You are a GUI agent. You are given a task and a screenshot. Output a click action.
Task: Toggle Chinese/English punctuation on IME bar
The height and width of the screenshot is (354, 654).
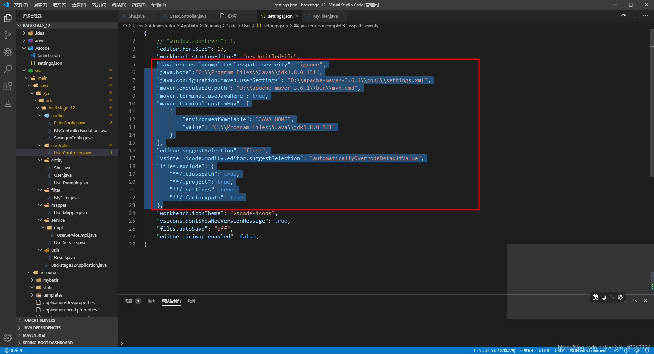612,297
